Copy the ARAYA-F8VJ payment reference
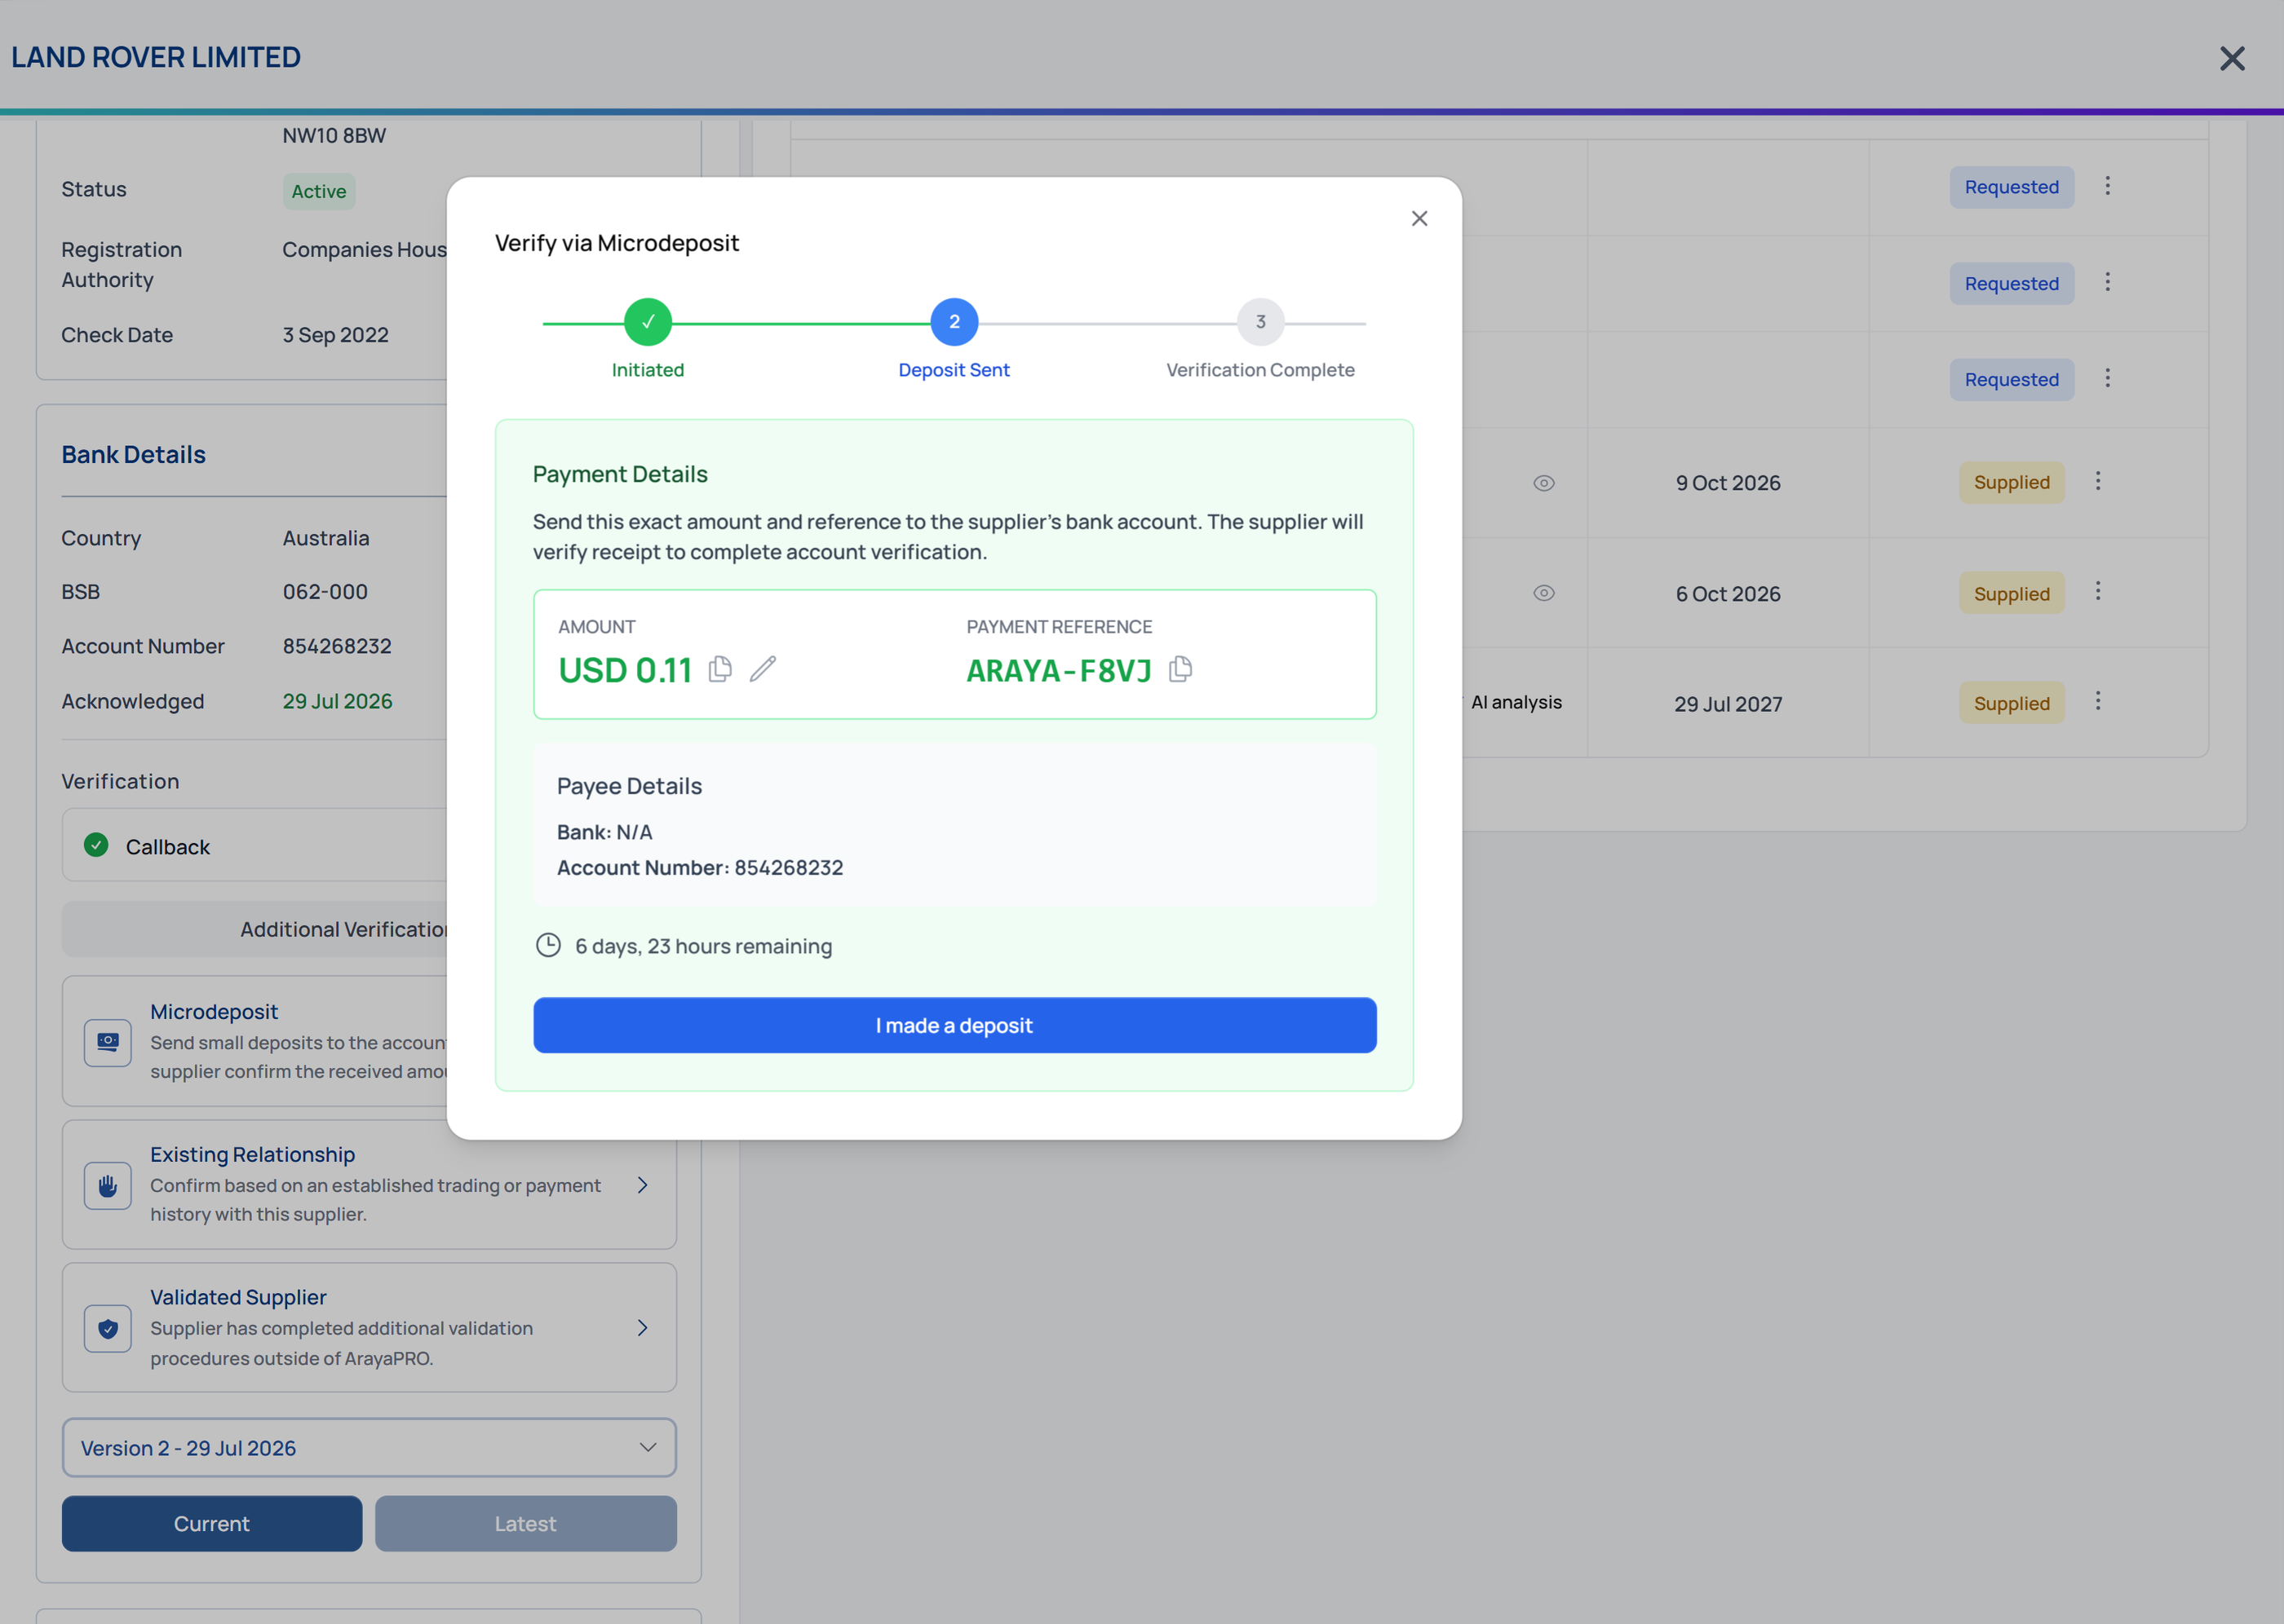This screenshot has width=2284, height=1624. (1180, 668)
